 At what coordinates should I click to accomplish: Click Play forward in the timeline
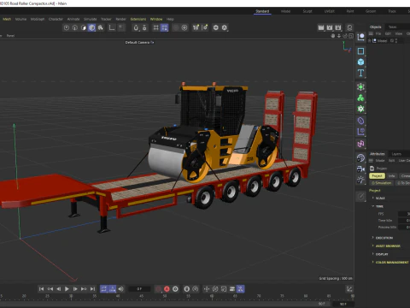pos(67,289)
